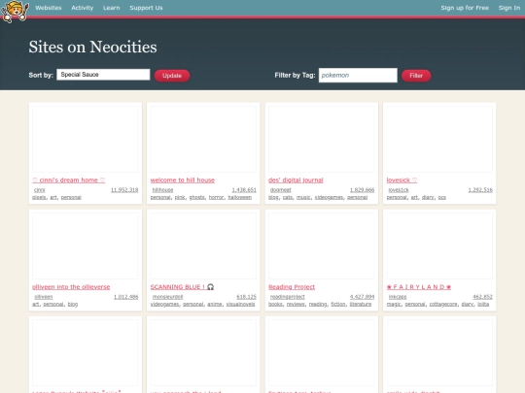Viewport: 525px width, 393px height.
Task: Select the anime tag
Action: (215, 304)
